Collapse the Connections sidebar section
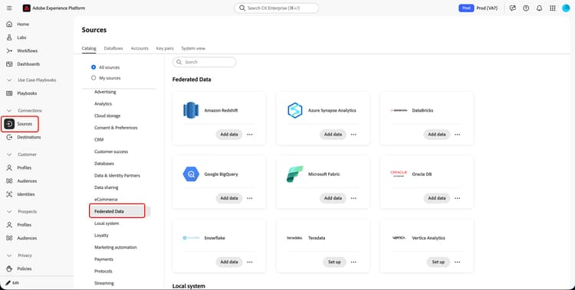The image size is (575, 290). [9, 111]
